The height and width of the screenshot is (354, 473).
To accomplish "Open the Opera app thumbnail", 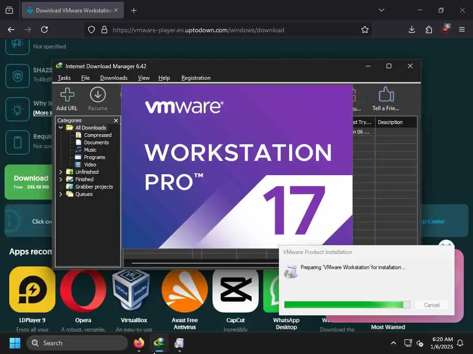I will pyautogui.click(x=83, y=290).
